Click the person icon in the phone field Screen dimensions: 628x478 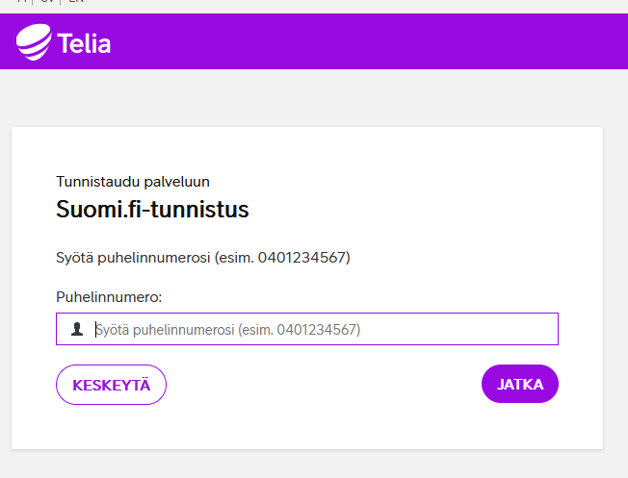pos(77,329)
